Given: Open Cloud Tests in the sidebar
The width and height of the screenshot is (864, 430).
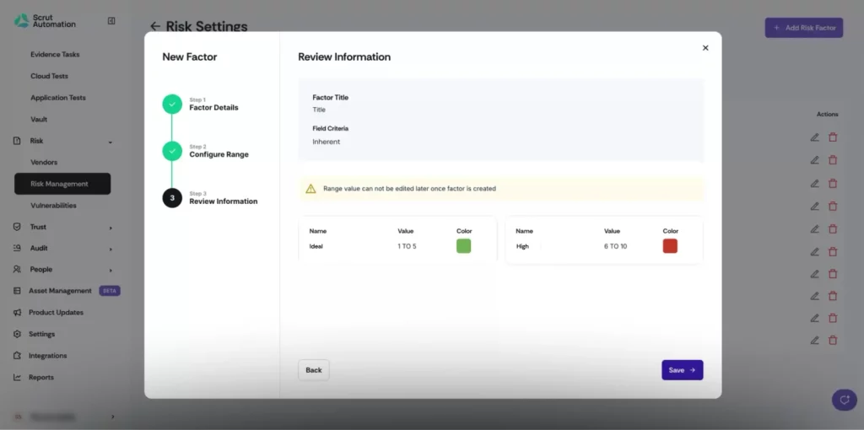Looking at the screenshot, I should pyautogui.click(x=50, y=76).
